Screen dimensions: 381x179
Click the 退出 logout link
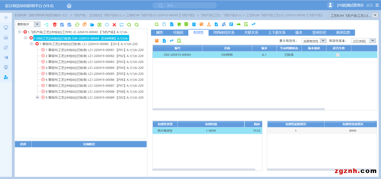click(x=369, y=5)
